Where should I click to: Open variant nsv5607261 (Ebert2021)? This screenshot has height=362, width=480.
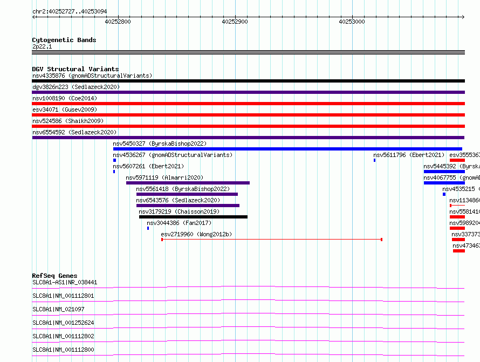click(148, 166)
